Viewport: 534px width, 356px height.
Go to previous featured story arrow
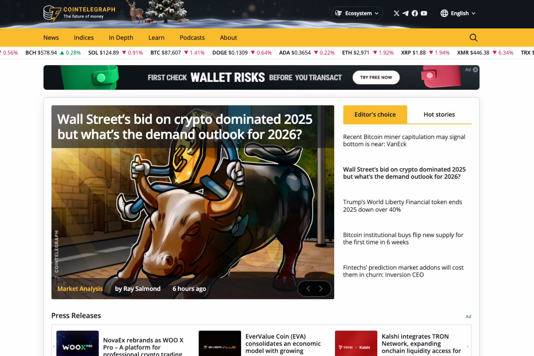[x=308, y=289]
